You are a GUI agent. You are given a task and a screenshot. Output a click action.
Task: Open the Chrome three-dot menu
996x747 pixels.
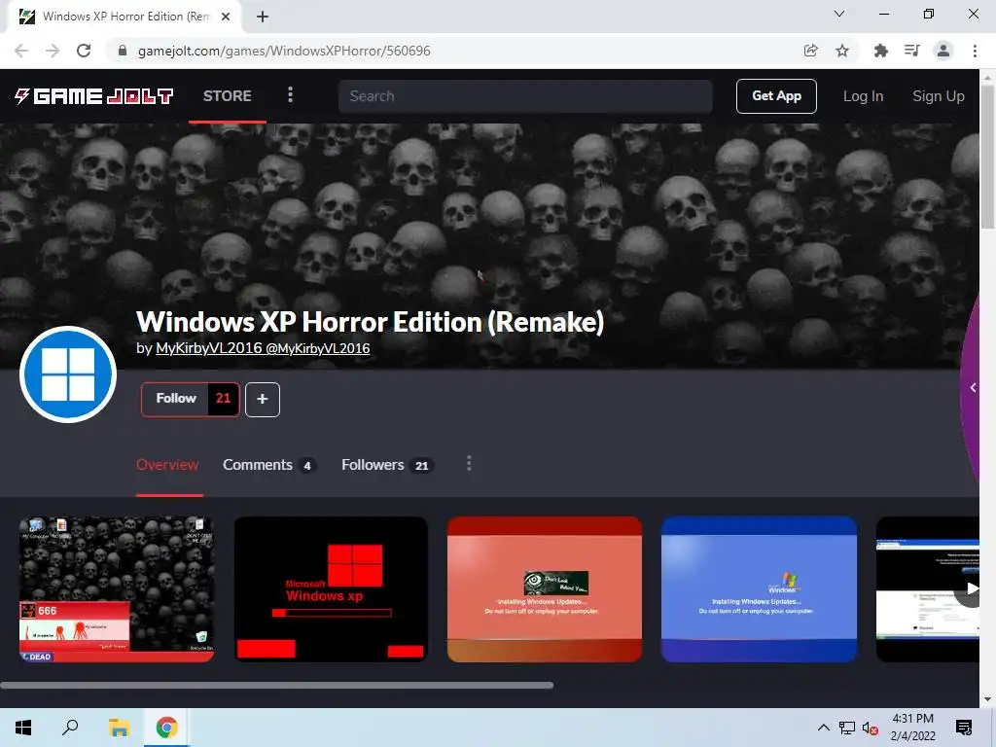(975, 51)
